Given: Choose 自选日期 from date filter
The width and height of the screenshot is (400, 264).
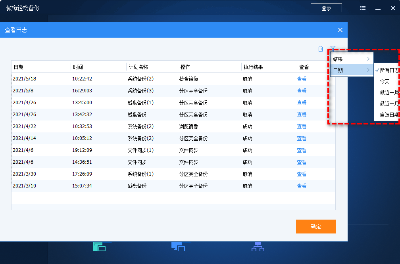Looking at the screenshot, I should pos(389,115).
